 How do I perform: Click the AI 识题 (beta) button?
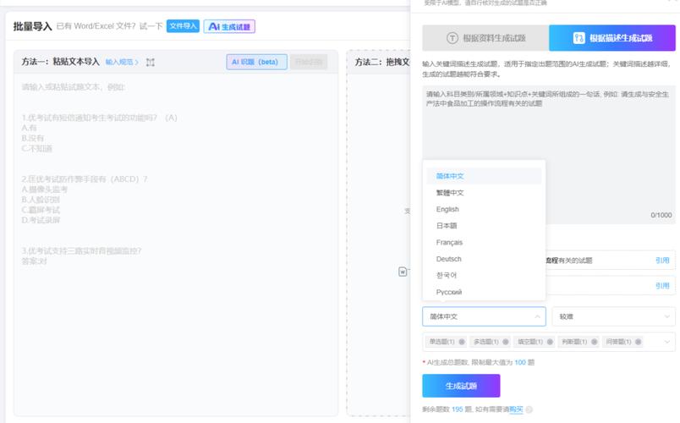256,62
